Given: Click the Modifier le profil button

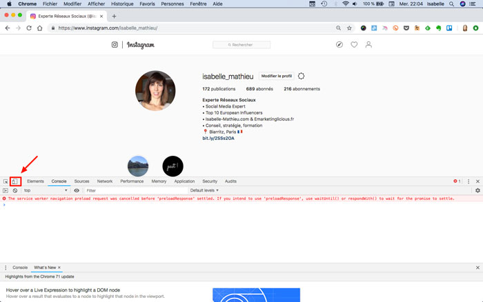Looking at the screenshot, I should 277,76.
